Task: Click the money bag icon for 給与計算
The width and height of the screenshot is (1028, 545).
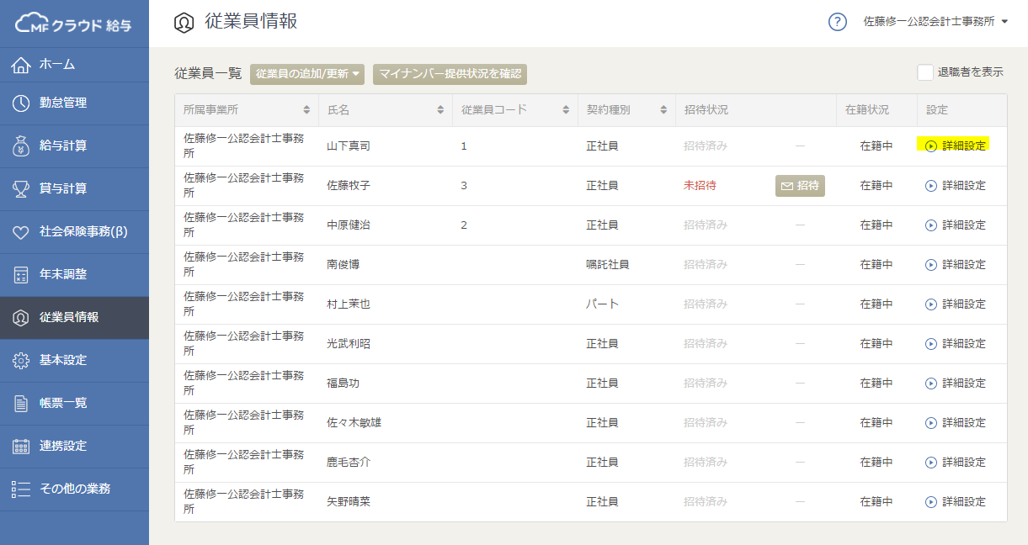Action: [22, 146]
